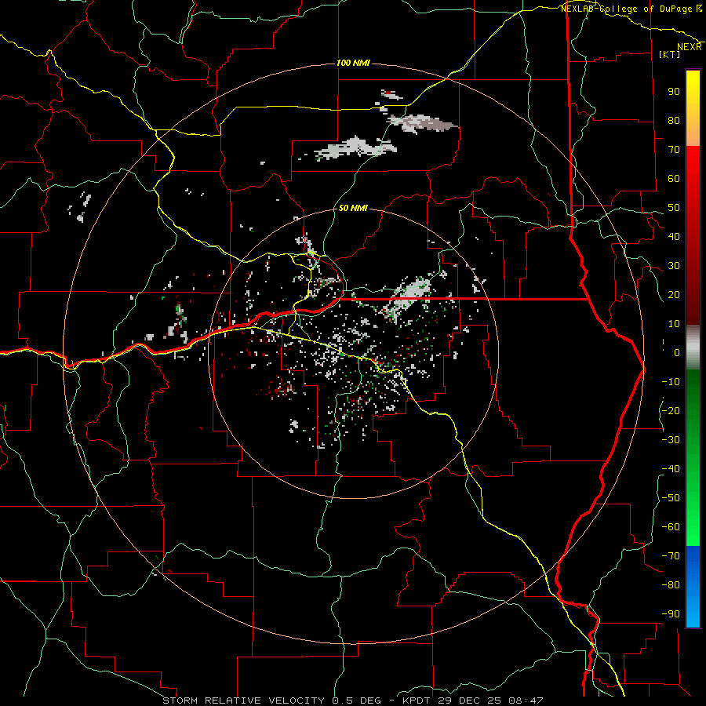The height and width of the screenshot is (706, 706).
Task: Select the 90 value on the velocity scale
Action: (x=674, y=92)
